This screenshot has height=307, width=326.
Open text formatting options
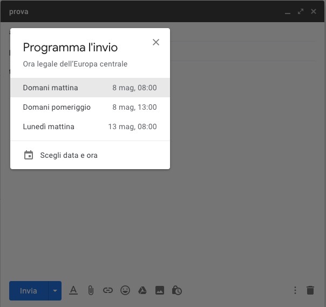[73, 290]
